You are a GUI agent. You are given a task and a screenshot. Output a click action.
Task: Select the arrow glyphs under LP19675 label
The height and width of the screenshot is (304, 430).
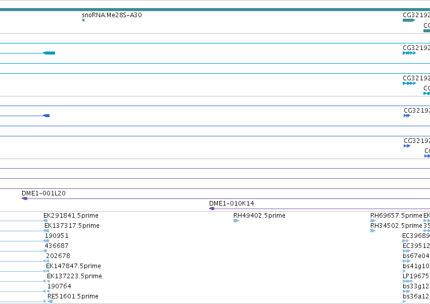(x=407, y=281)
